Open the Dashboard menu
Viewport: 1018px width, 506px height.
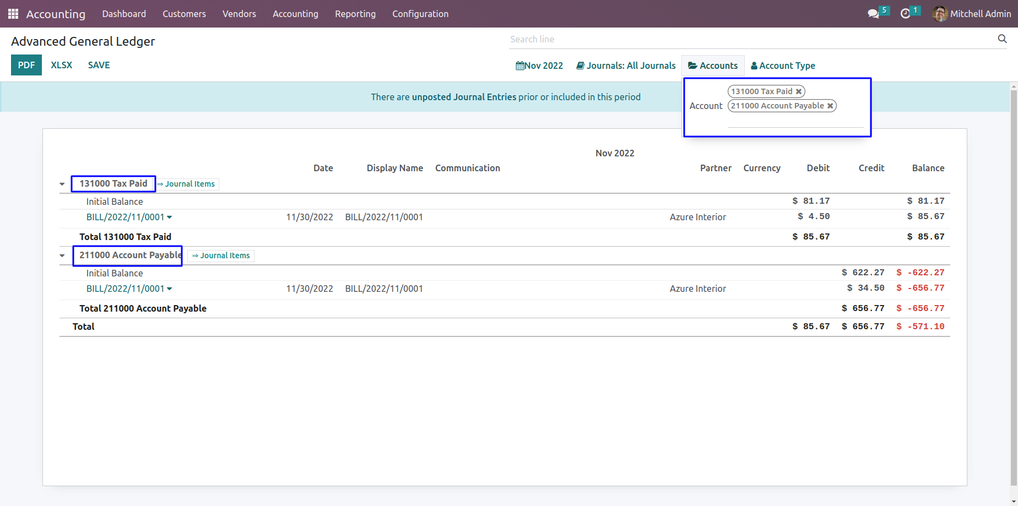point(124,14)
